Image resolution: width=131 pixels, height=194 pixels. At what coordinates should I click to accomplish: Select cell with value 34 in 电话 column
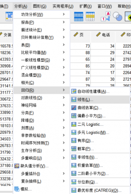pyautogui.click(x=103, y=46)
